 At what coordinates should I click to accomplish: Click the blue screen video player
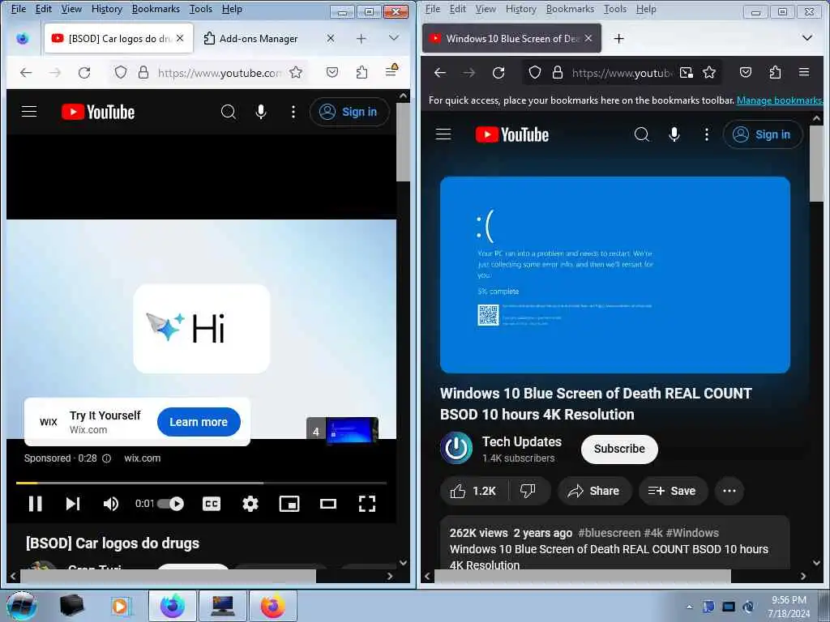pos(615,275)
